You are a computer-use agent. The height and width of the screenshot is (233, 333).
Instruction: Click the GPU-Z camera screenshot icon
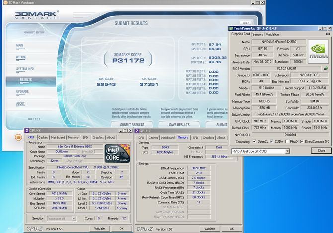(x=328, y=34)
